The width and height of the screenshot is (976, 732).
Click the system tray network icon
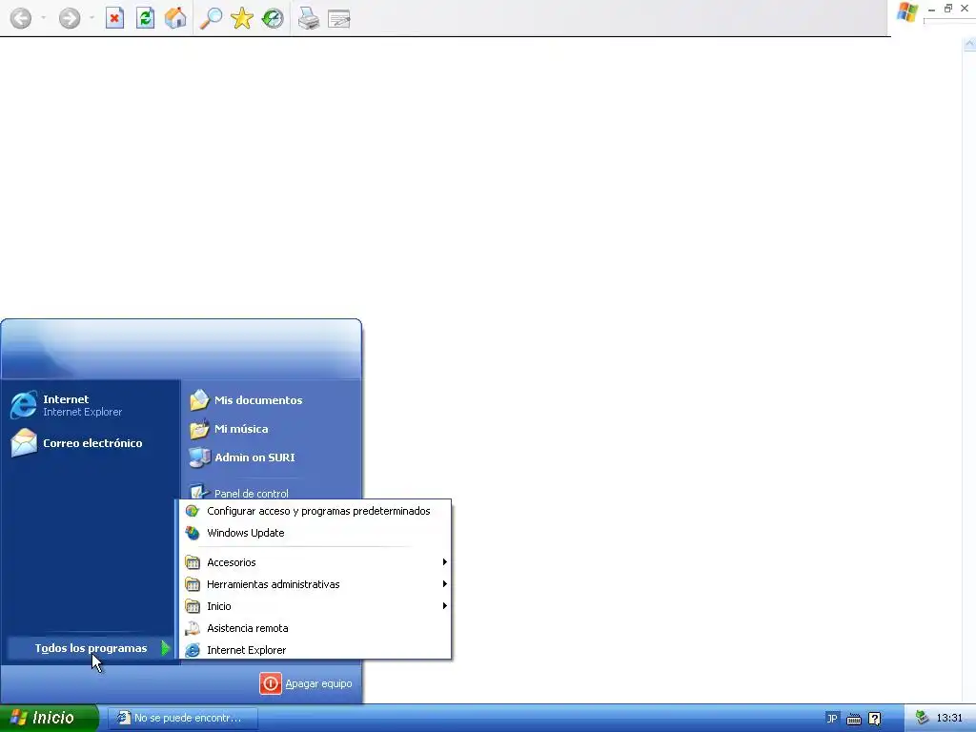coord(922,718)
